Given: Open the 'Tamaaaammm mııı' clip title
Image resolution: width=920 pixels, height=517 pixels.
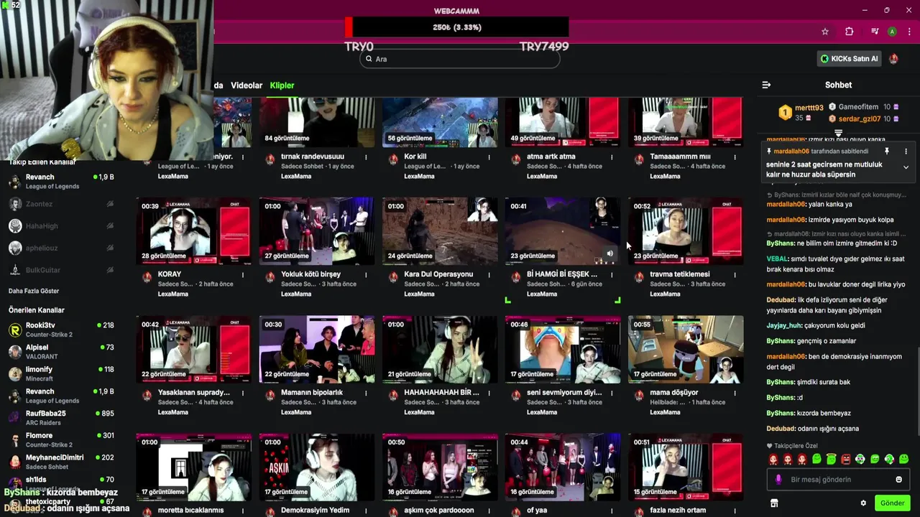Looking at the screenshot, I should tap(680, 157).
